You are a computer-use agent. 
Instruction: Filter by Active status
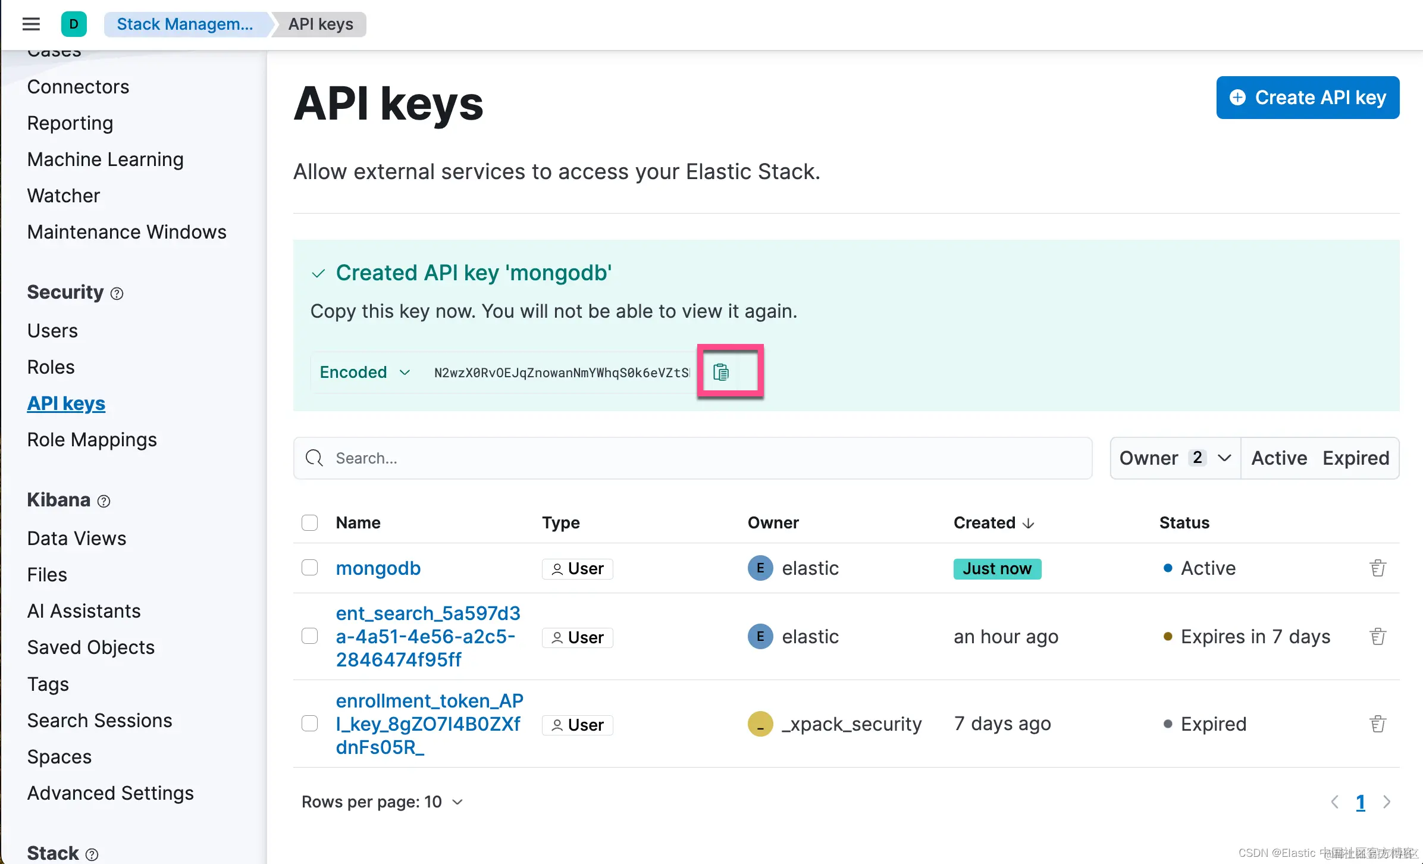click(1279, 458)
